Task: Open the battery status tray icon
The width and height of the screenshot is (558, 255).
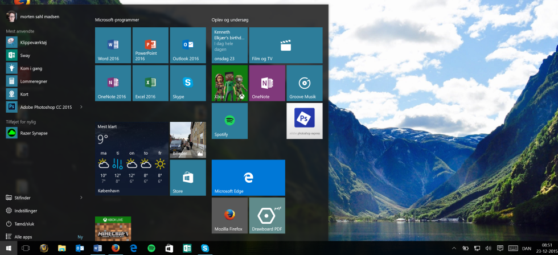Action: click(466, 248)
